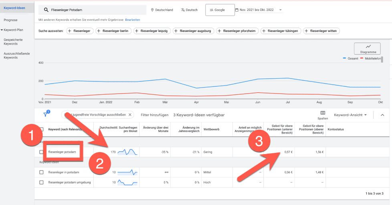
Task: Open Gespeicherte Keywords in the sidebar
Action: [x=13, y=42]
